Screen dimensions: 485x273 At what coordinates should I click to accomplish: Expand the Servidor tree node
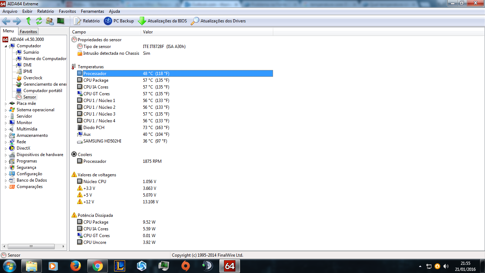coord(6,116)
